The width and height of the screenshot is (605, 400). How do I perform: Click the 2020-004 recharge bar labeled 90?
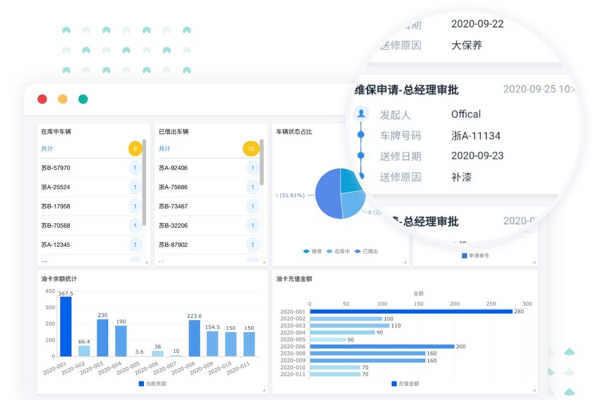click(x=342, y=333)
